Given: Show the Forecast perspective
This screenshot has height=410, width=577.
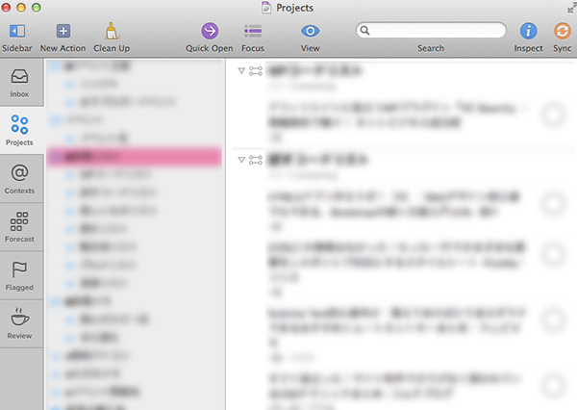Looking at the screenshot, I should pyautogui.click(x=19, y=227).
